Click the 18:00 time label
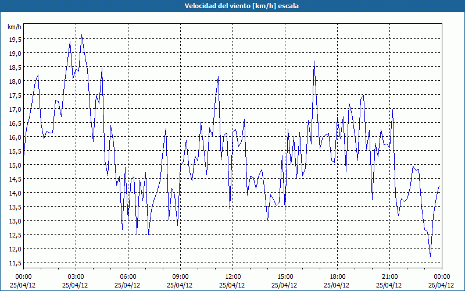Image resolution: width=465 pixels, height=291 pixels. [x=337, y=277]
